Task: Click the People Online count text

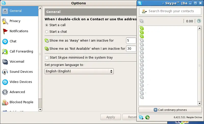Action: click(x=188, y=117)
